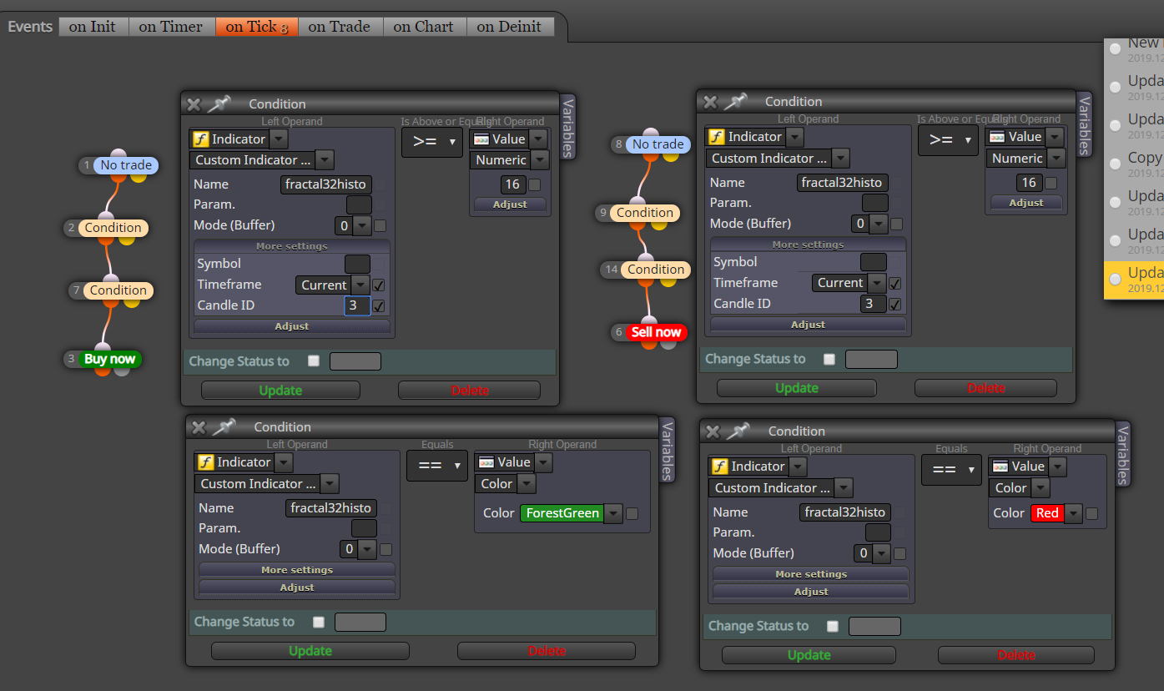Toggle Candle ID checkbox in Buy-side Condition panel

(379, 306)
